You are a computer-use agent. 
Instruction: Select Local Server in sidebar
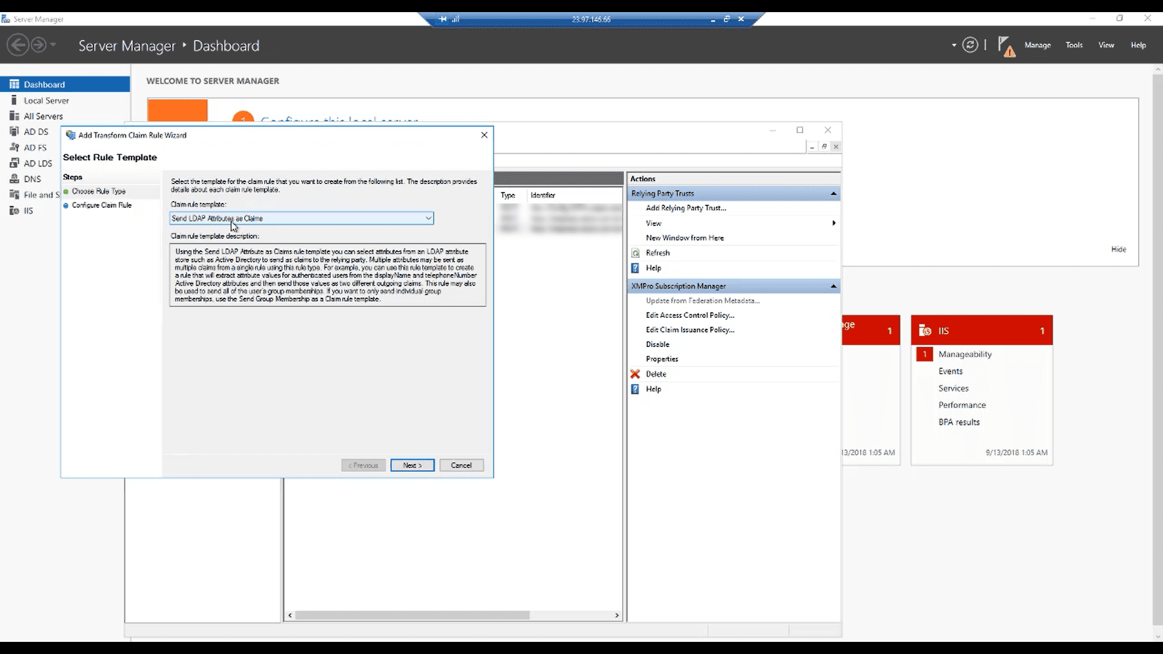[46, 101]
